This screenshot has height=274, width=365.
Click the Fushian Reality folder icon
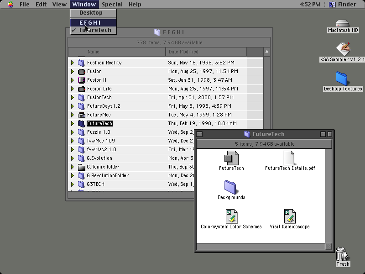(x=81, y=63)
